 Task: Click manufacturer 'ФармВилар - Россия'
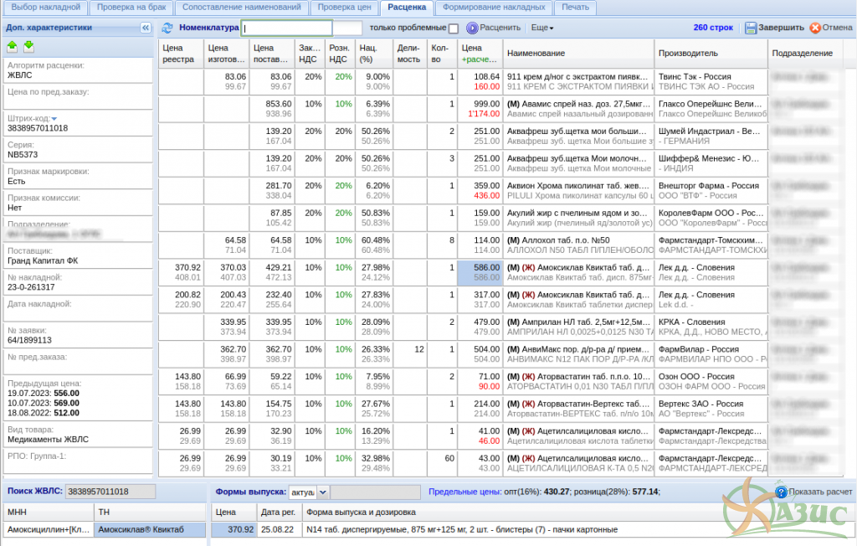click(x=699, y=349)
